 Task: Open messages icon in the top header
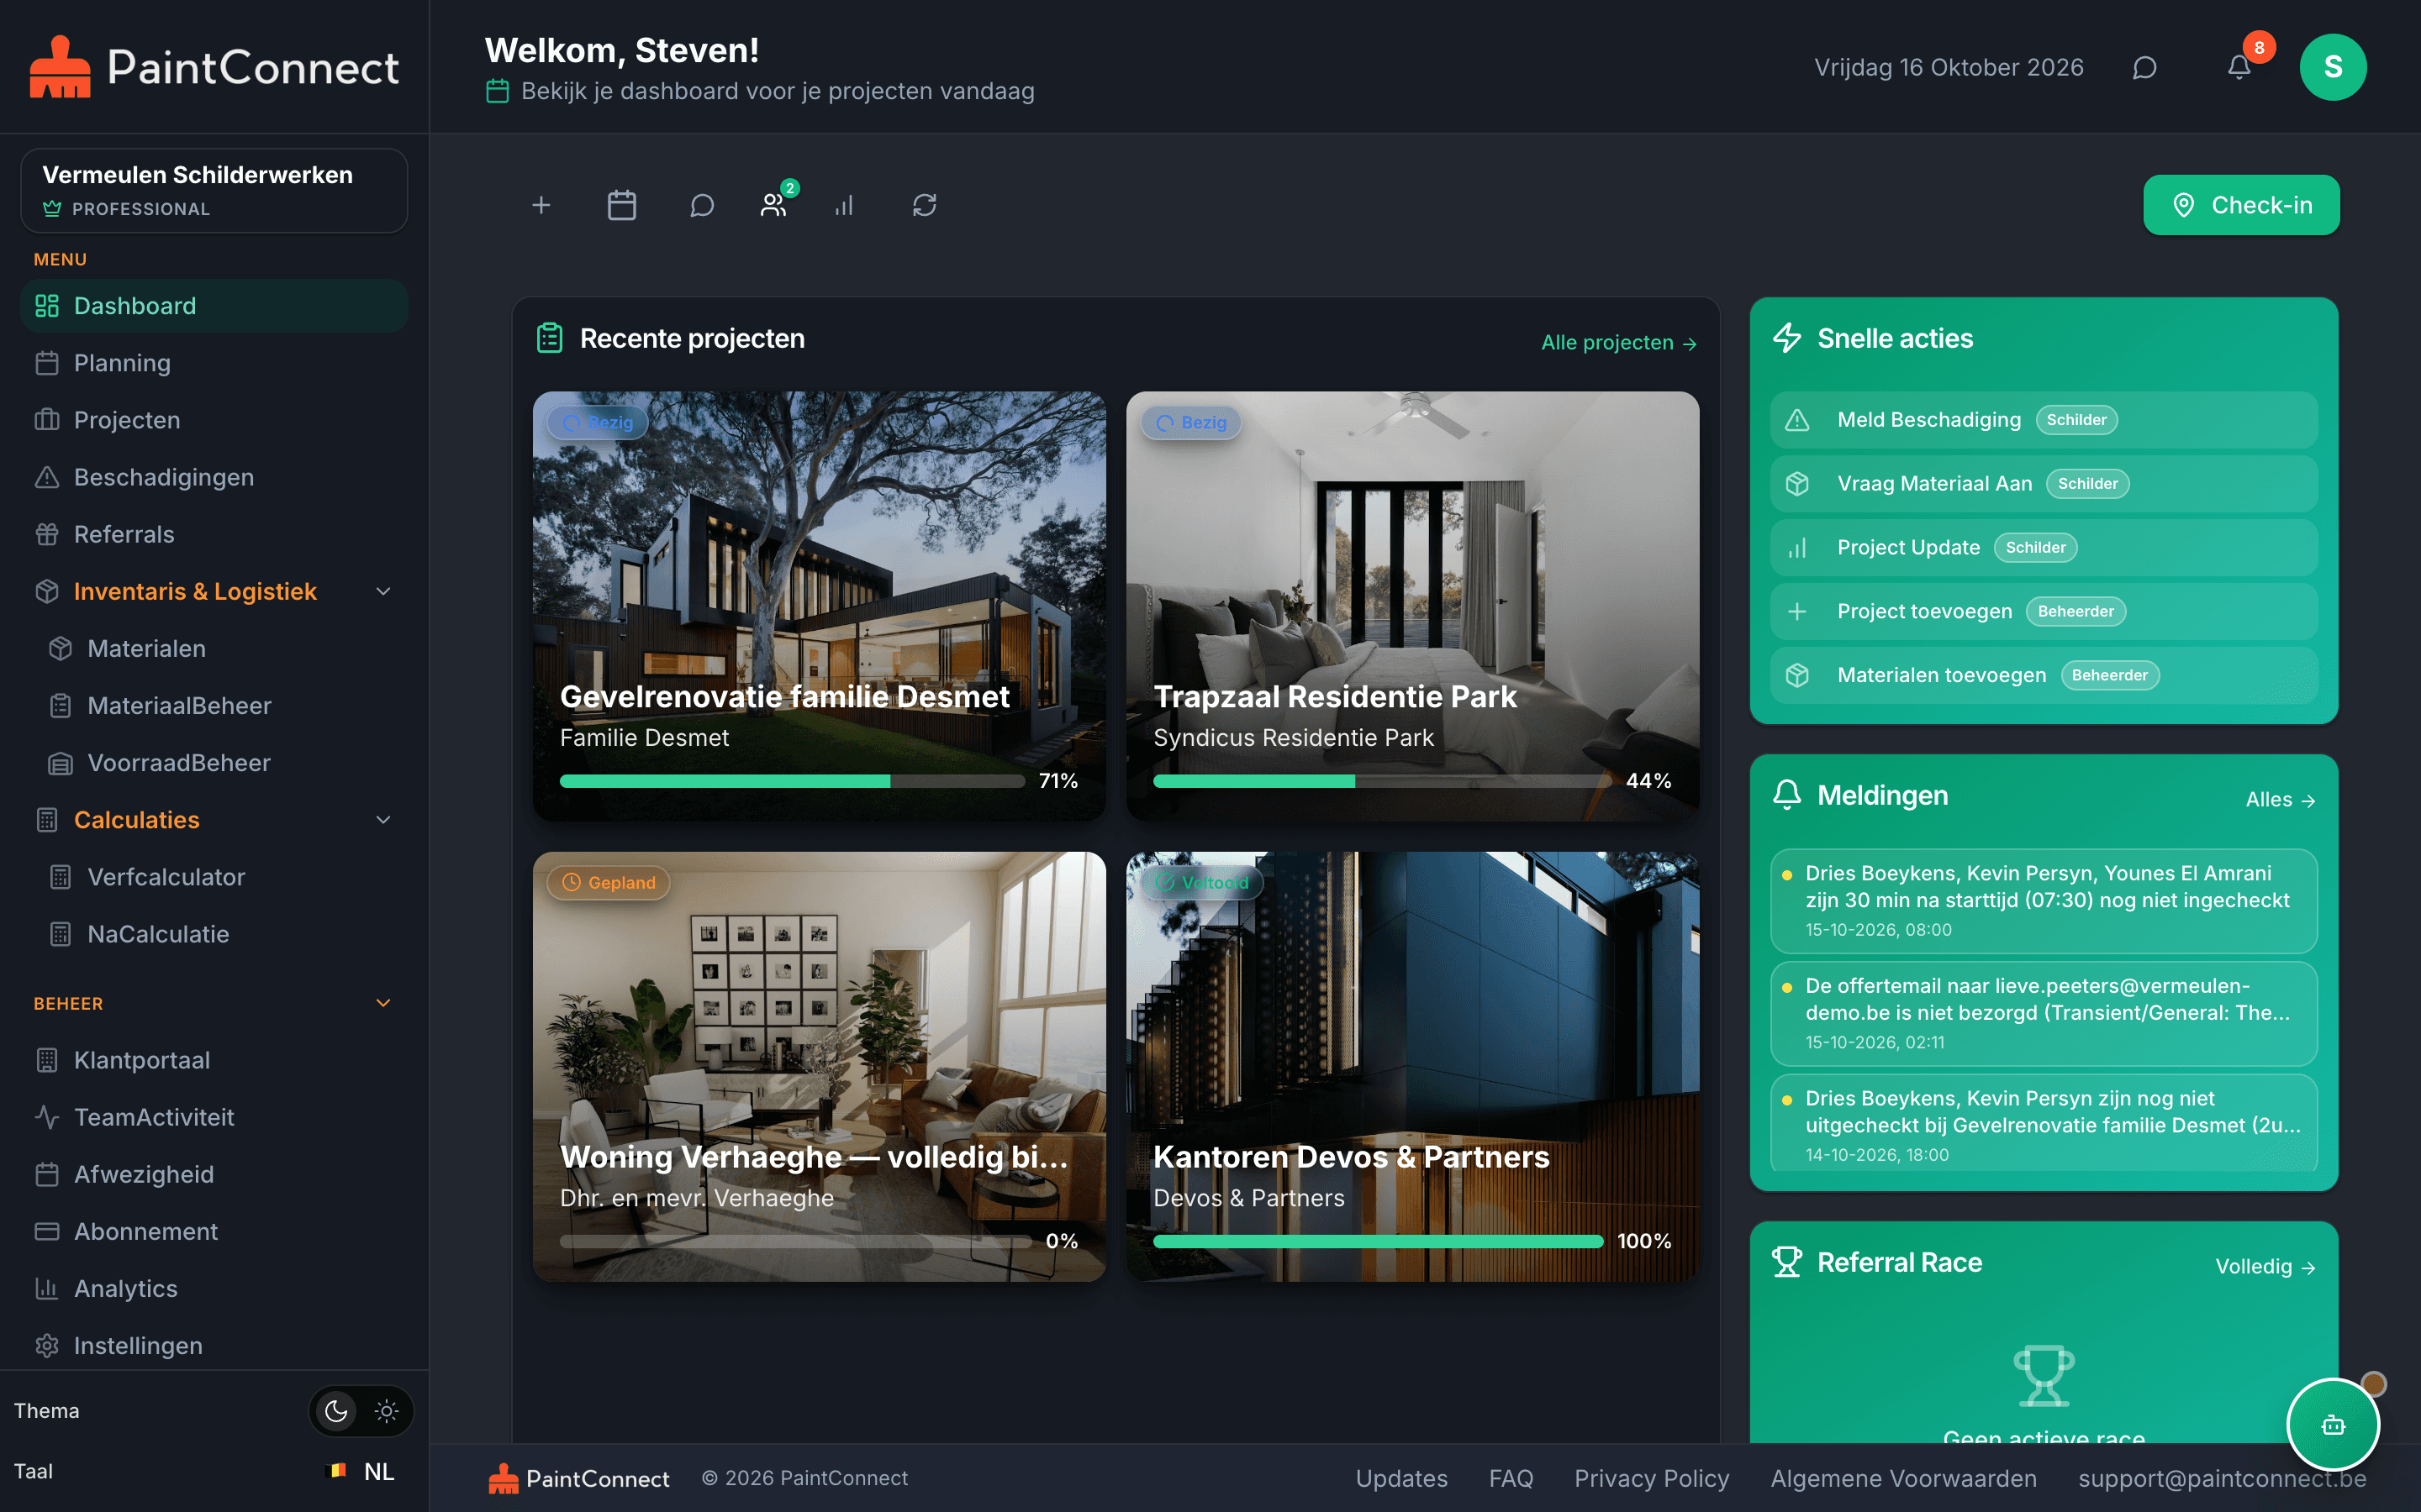(2144, 67)
